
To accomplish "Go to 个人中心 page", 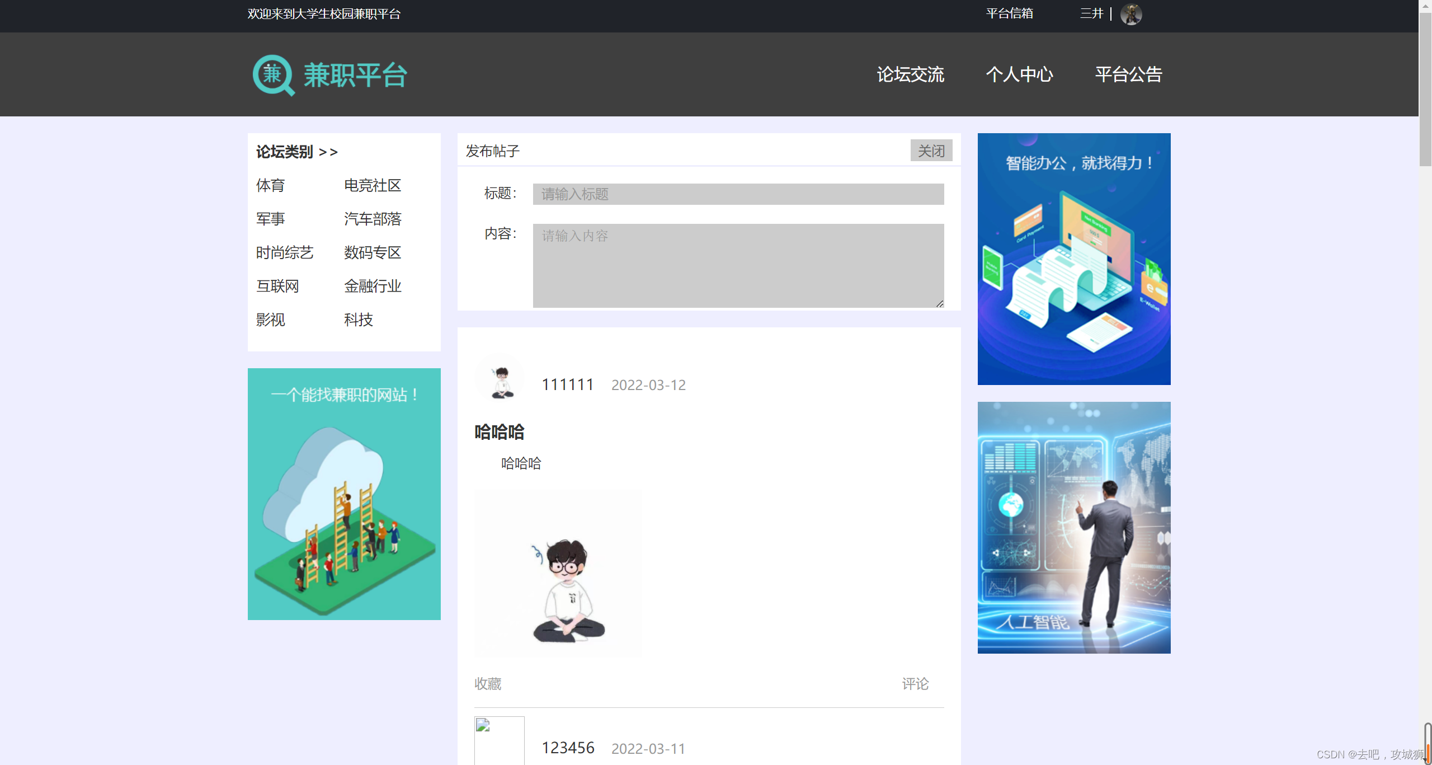I will 1019,74.
